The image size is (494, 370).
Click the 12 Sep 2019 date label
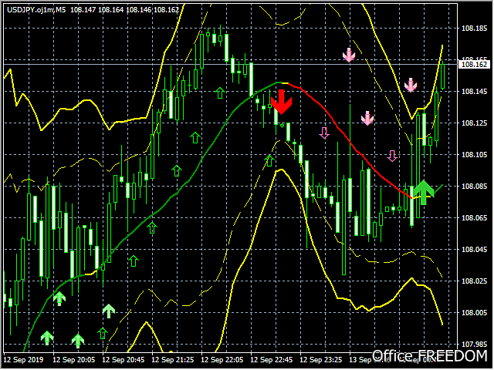(24, 360)
